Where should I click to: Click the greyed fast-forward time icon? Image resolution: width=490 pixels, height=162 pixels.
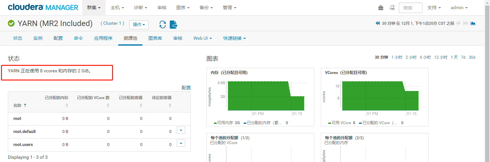(x=459, y=23)
